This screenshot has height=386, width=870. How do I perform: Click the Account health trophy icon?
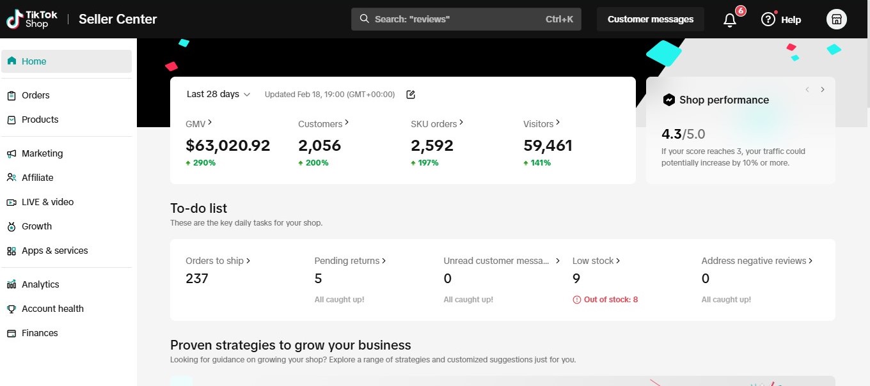pyautogui.click(x=12, y=309)
